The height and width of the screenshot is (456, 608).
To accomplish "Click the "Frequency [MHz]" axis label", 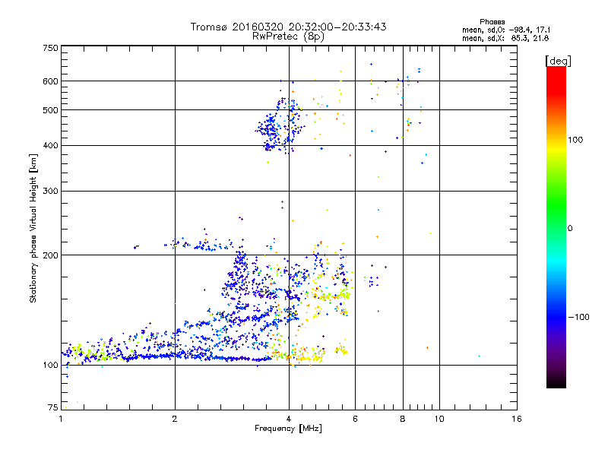I will [x=288, y=428].
